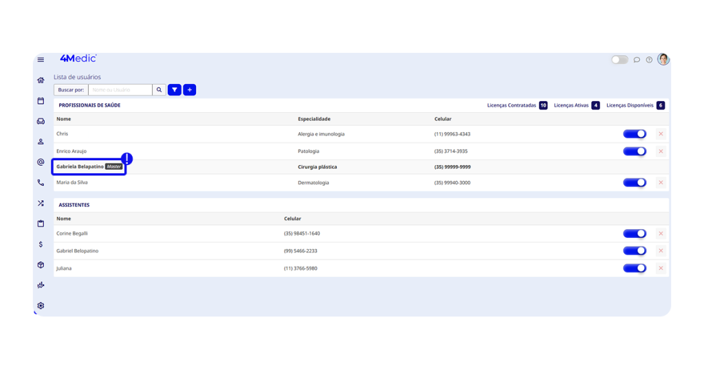Remove Juliana using the red X button
Image resolution: width=704 pixels, height=370 pixels.
pyautogui.click(x=661, y=268)
